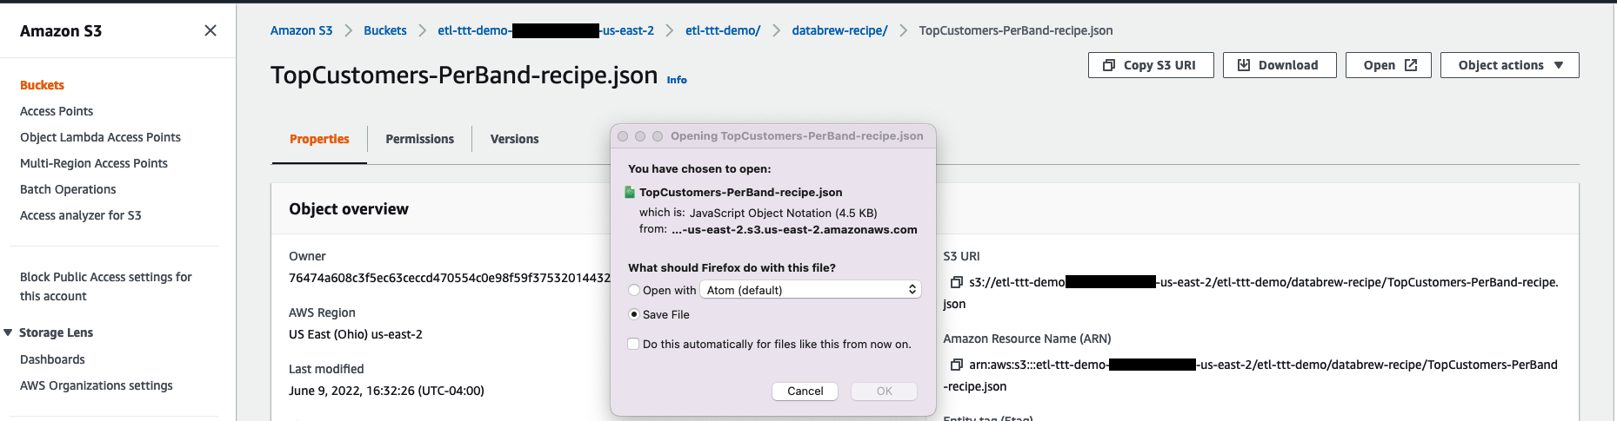Click the copy icon beside S3 URI value
The height and width of the screenshot is (421, 1617).
(956, 282)
